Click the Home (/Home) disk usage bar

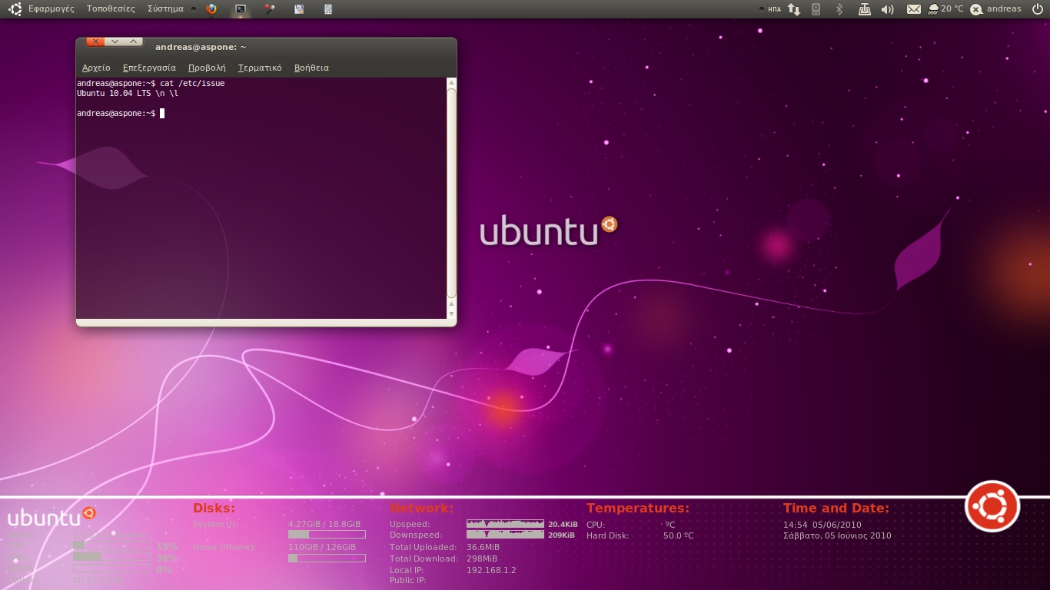[327, 558]
